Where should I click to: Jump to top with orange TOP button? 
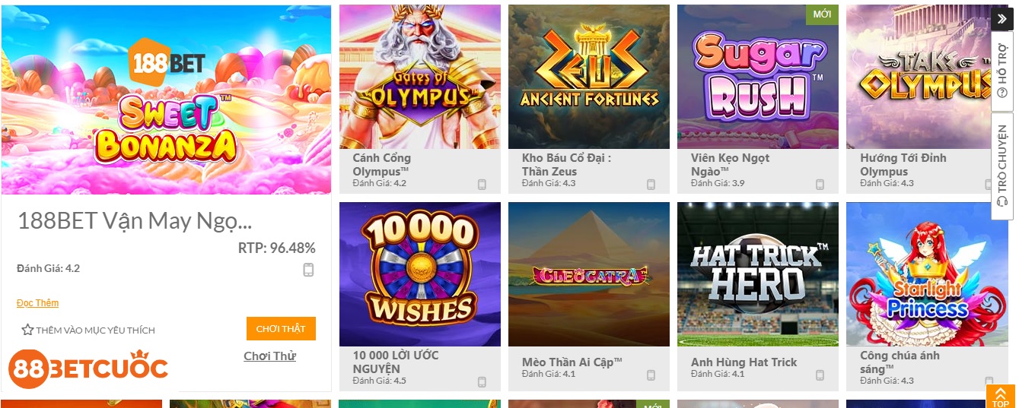(x=1001, y=397)
